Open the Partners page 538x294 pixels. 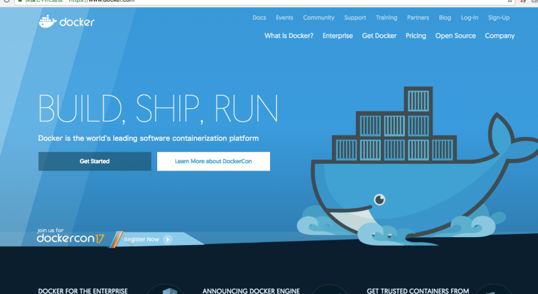click(418, 17)
